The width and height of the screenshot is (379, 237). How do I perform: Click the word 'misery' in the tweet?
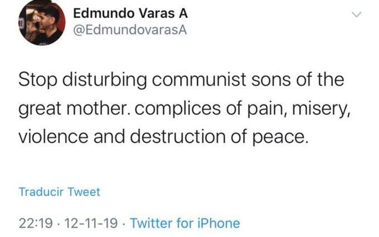321,109
